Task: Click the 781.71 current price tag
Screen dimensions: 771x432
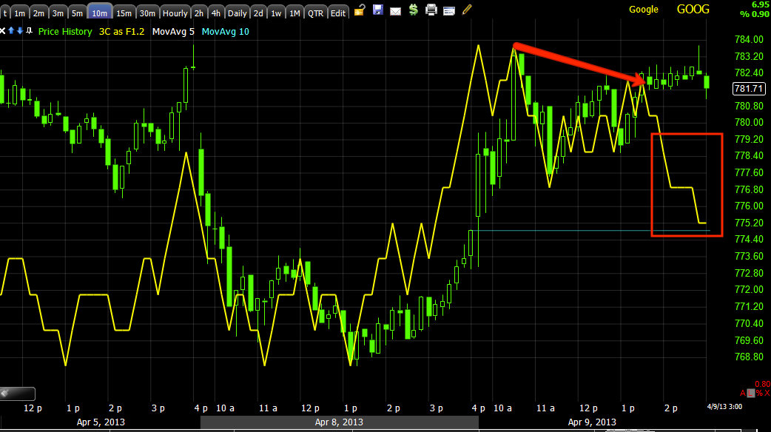Action: click(x=749, y=89)
